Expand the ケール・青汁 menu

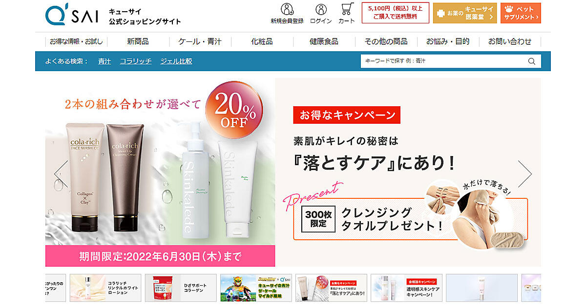pyautogui.click(x=200, y=41)
